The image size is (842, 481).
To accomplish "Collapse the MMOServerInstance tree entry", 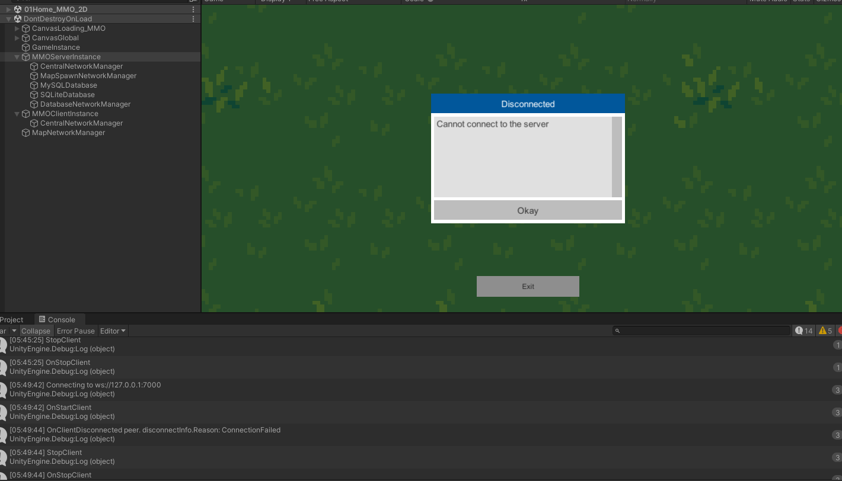I will tap(17, 56).
